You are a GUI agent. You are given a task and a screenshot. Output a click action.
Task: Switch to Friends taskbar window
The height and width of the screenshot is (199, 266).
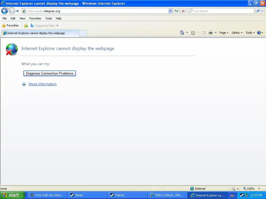tap(127, 195)
